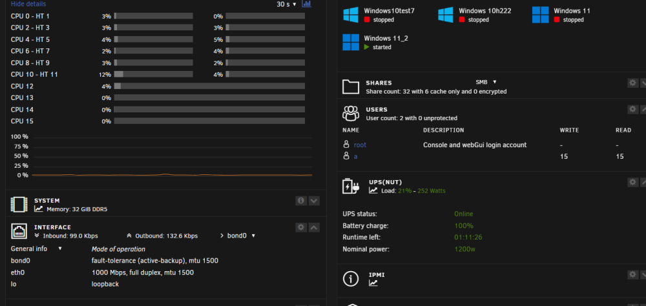Open the root user link
This screenshot has width=646, height=306.
(360, 145)
